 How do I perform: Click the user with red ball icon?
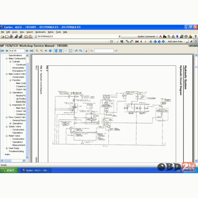click(x=190, y=37)
